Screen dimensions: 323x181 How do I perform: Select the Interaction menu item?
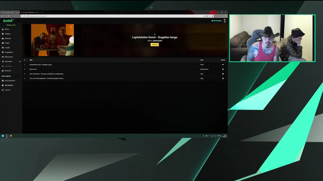click(x=8, y=61)
